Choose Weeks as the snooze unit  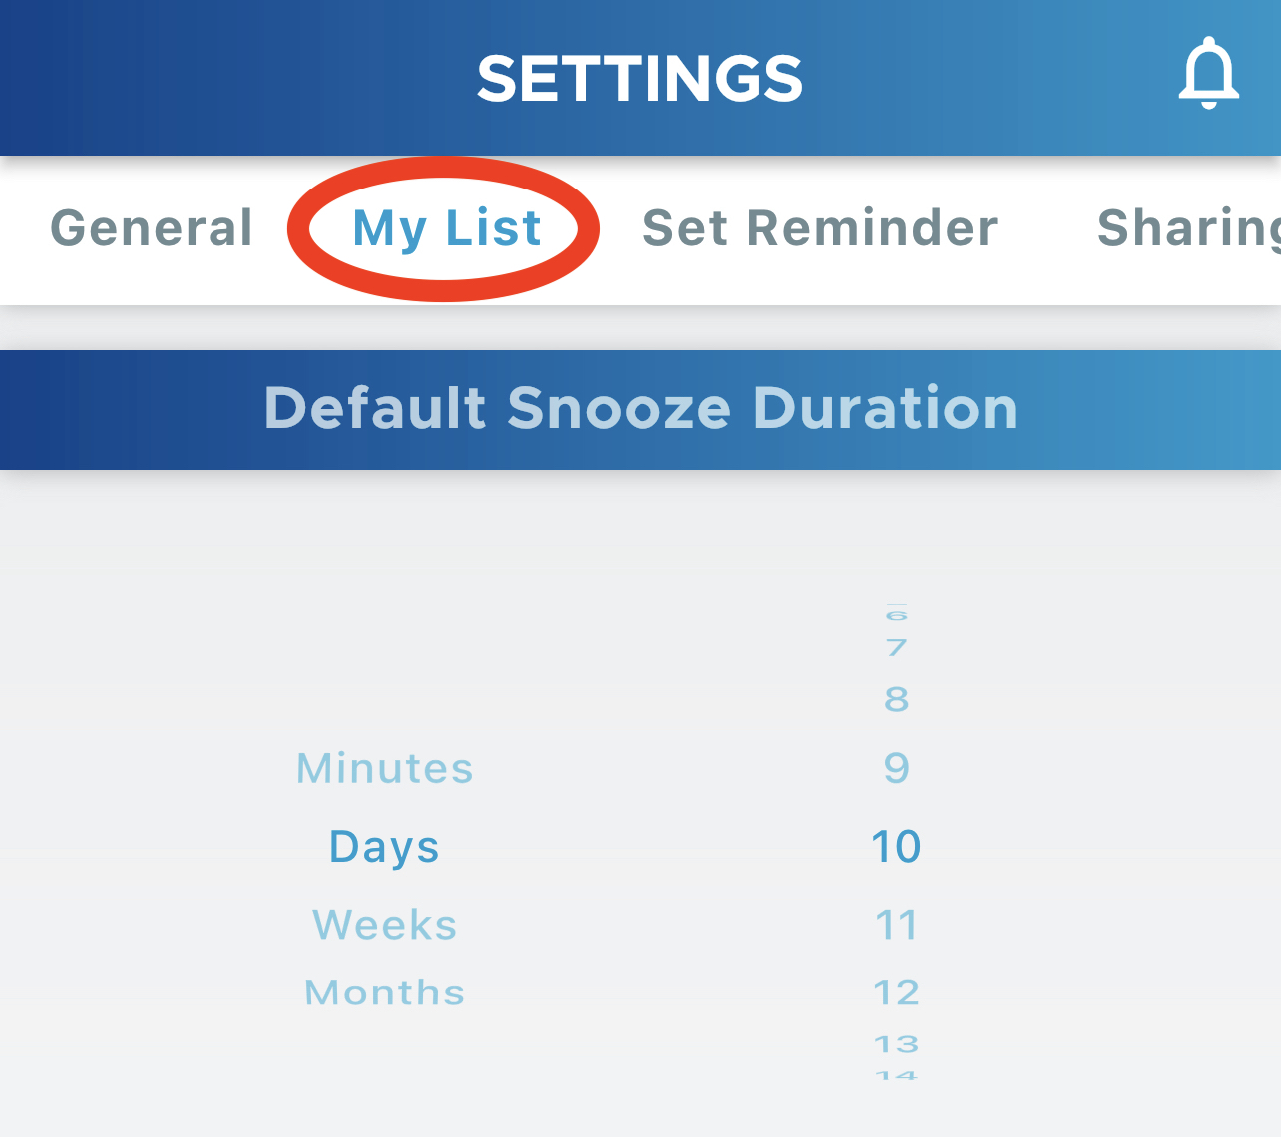click(x=384, y=924)
